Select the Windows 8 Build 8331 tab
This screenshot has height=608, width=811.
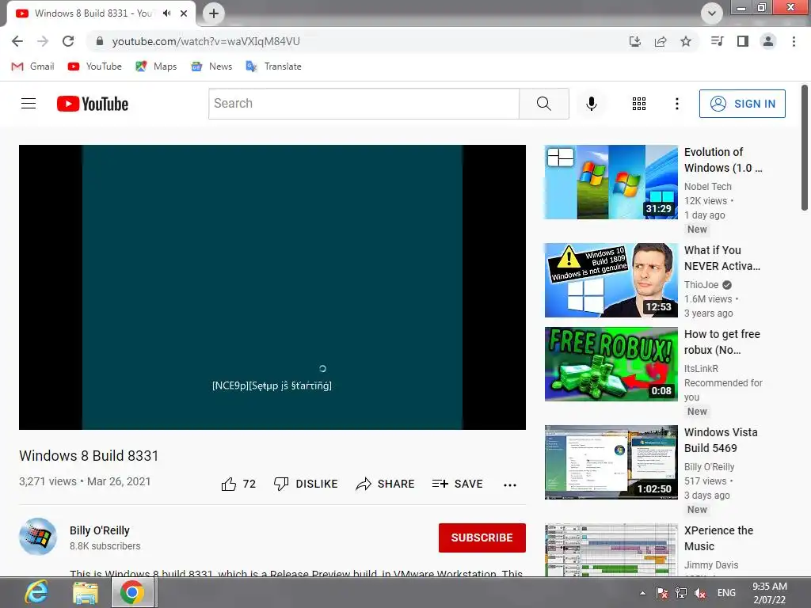click(x=93, y=13)
